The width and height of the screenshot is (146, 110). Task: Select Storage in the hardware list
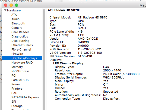[17, 106]
